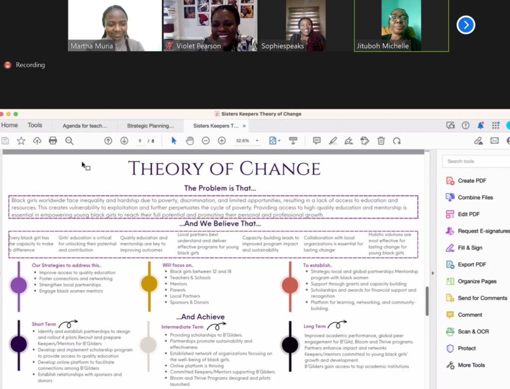The width and height of the screenshot is (510, 389).
Task: Open the Tools menu
Action: [35, 126]
